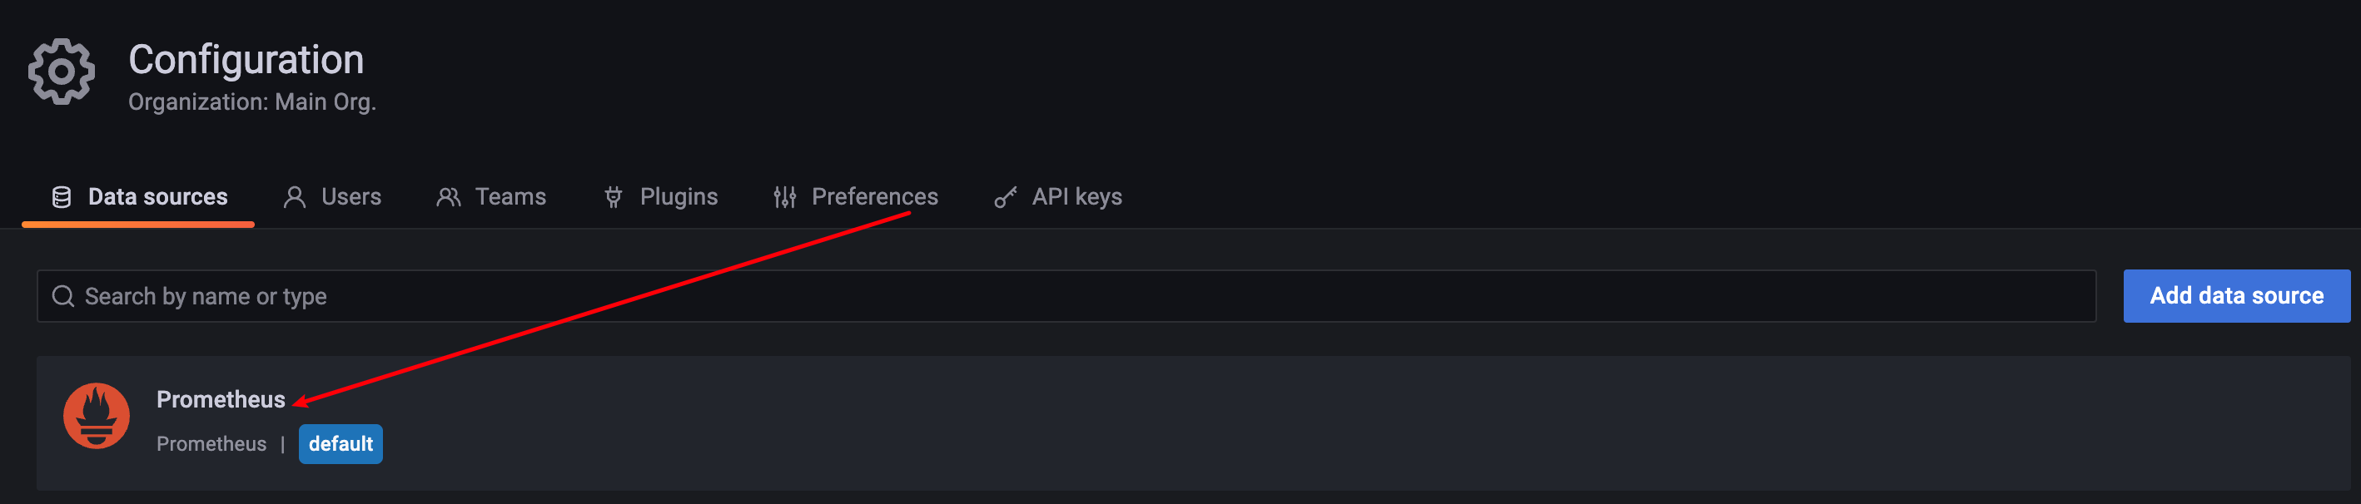This screenshot has width=2361, height=504.
Task: Go to the Plugins tab
Action: [678, 197]
